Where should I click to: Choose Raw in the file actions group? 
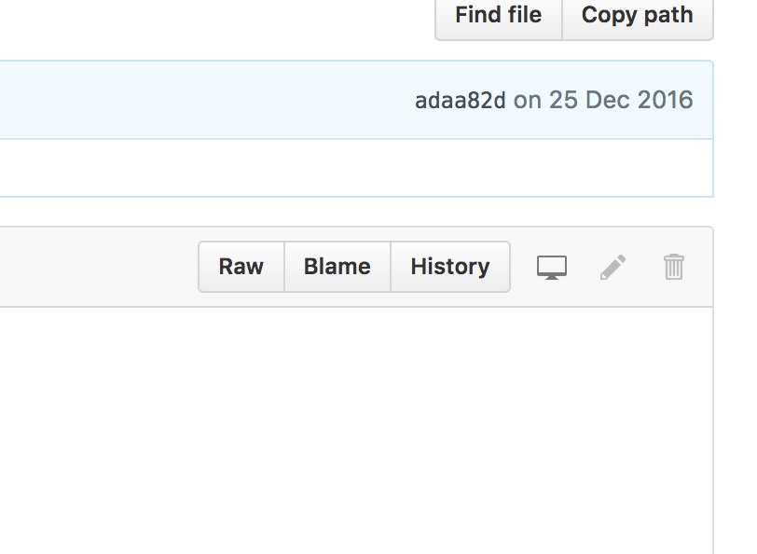pos(241,267)
